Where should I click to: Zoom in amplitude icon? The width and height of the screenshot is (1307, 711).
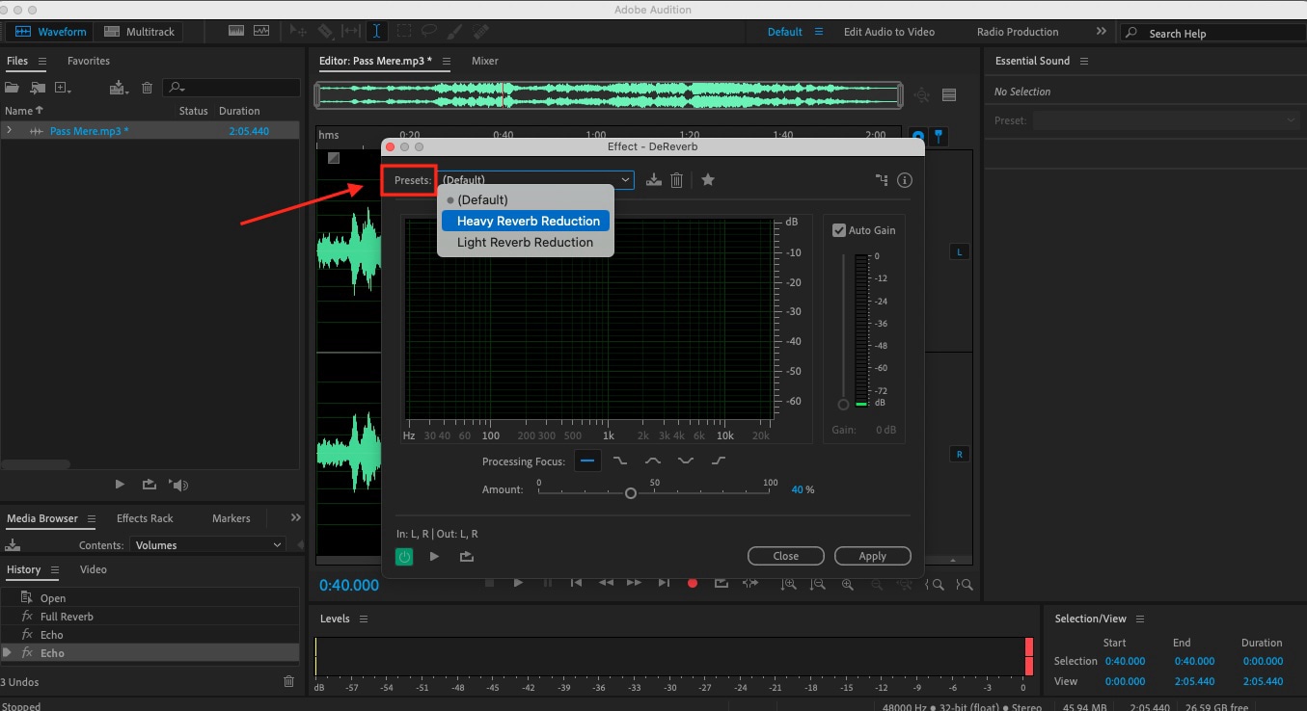pyautogui.click(x=789, y=584)
